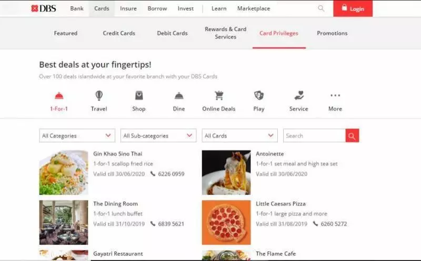Screen dimensions: 421x261
Task: Click the Login button
Action: 353,8
